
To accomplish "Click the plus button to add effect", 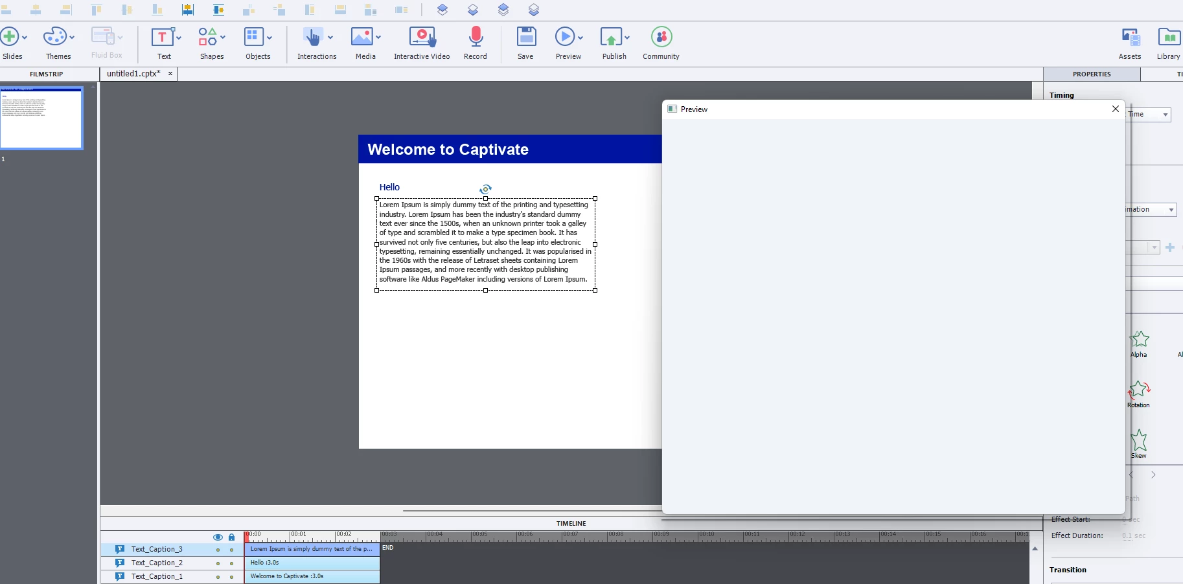I will click(x=1170, y=247).
